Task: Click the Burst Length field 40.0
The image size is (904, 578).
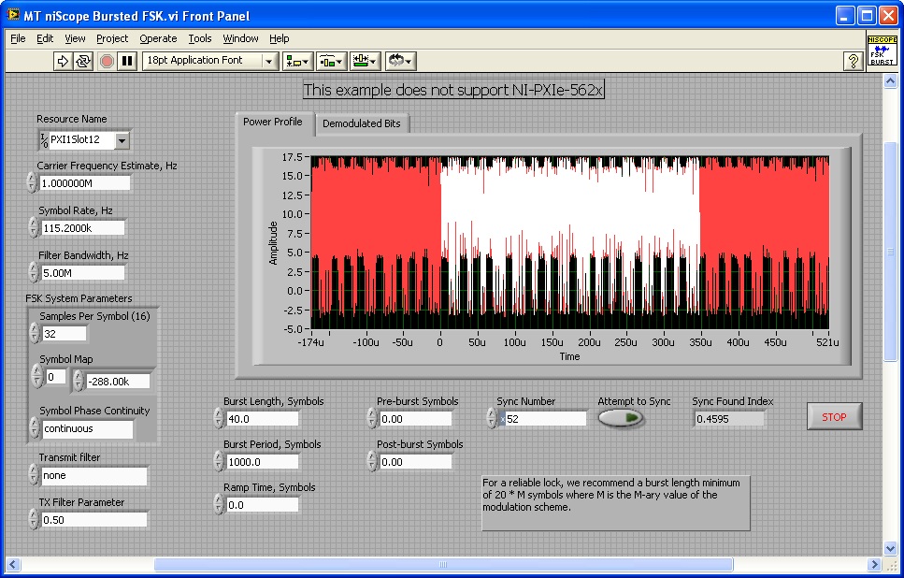Action: [263, 419]
